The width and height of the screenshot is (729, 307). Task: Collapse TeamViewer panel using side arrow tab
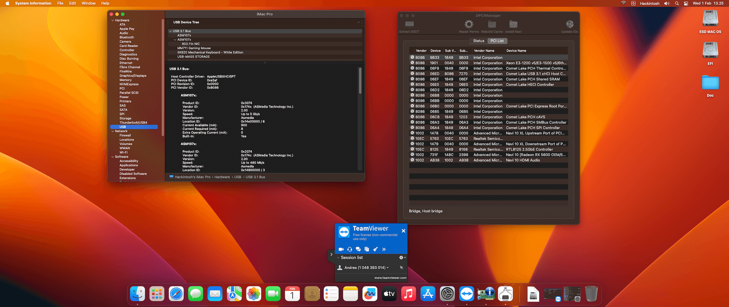(x=331, y=255)
